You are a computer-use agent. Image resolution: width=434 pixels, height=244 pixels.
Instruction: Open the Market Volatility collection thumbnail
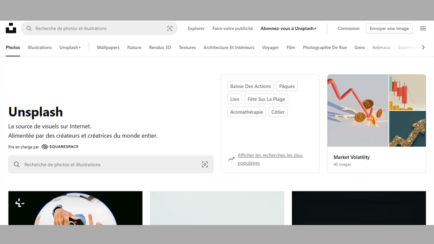376,111
